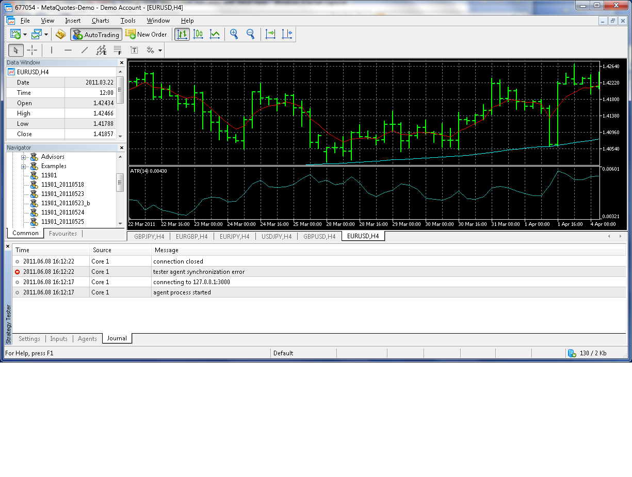Switch chart to bar chart mode
Viewport: 632px width, 477px height.
(182, 35)
